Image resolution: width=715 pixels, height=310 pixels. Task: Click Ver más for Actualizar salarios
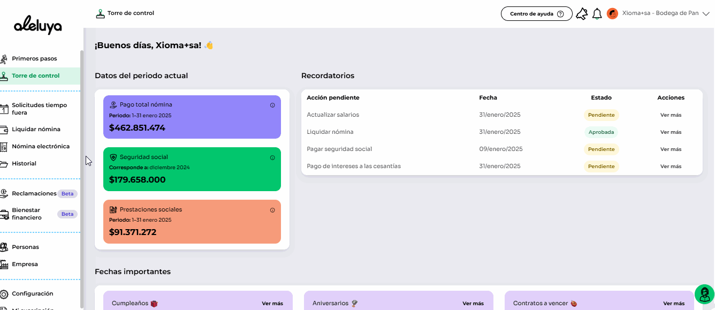click(x=671, y=115)
